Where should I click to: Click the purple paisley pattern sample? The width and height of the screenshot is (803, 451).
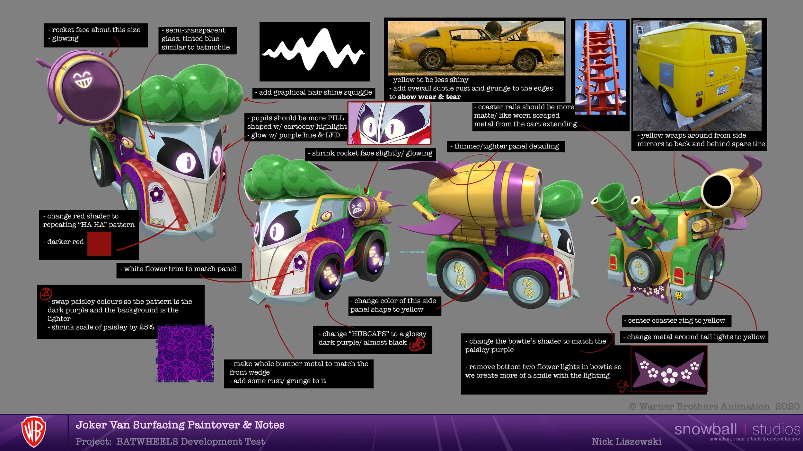[x=185, y=353]
